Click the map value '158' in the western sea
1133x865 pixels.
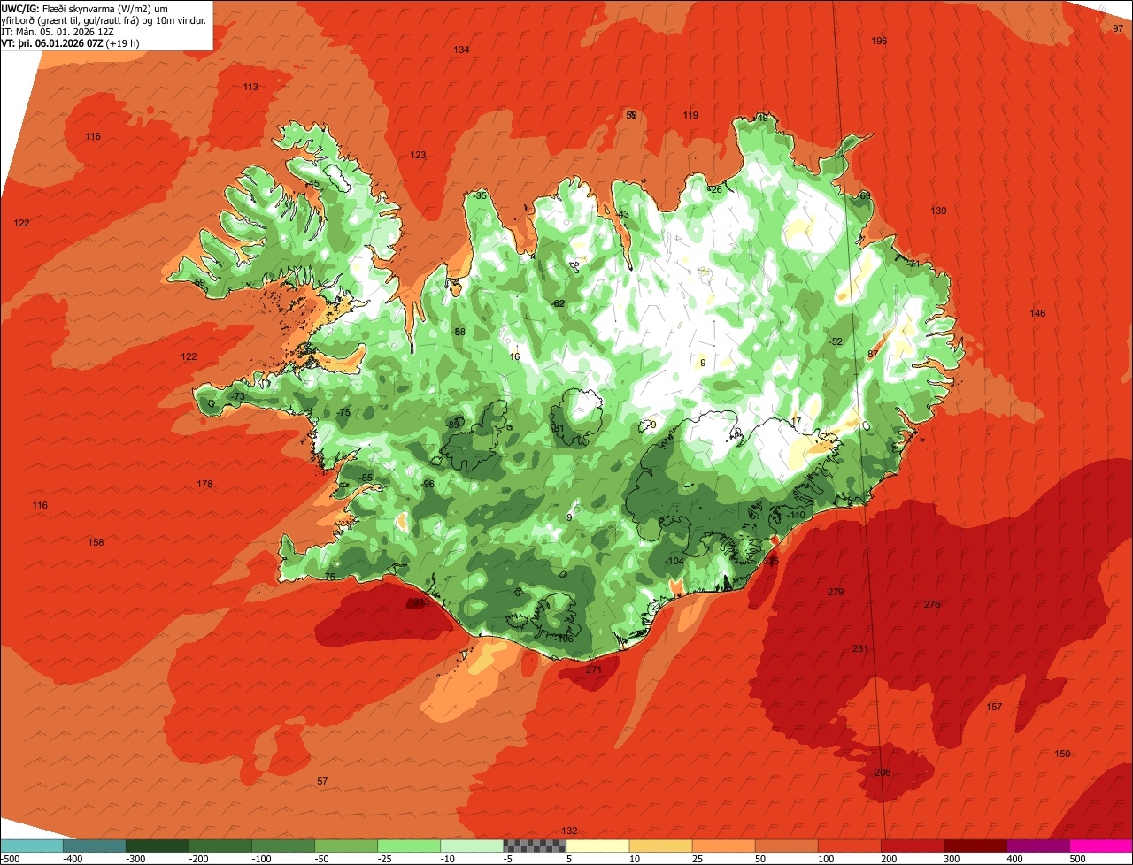tap(96, 542)
